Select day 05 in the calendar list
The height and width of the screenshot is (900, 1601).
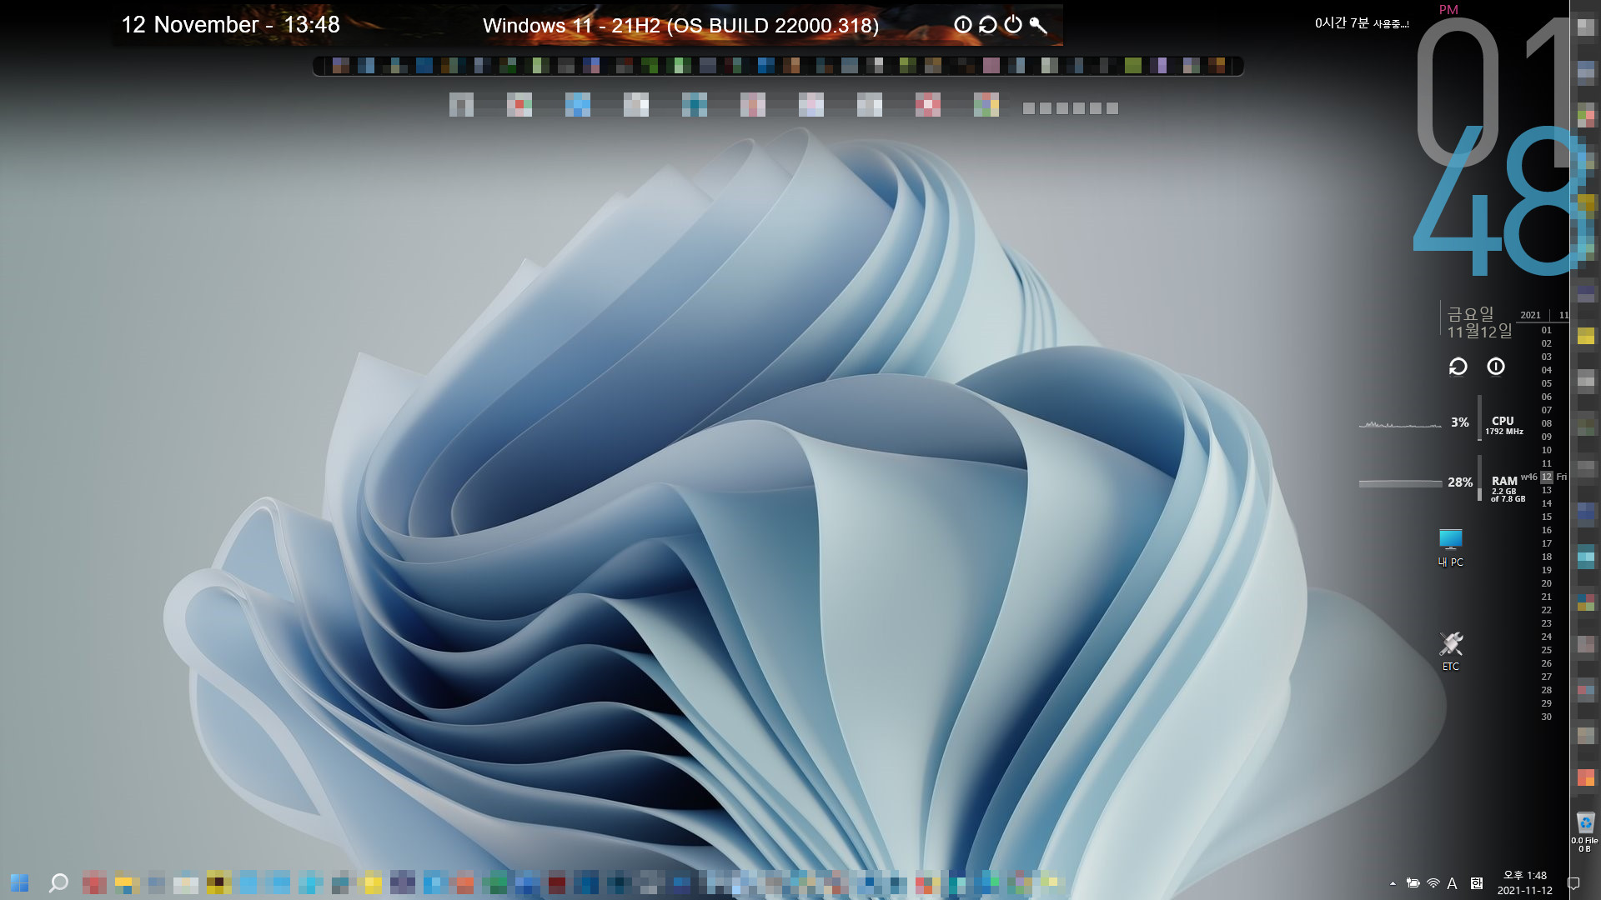click(x=1547, y=383)
